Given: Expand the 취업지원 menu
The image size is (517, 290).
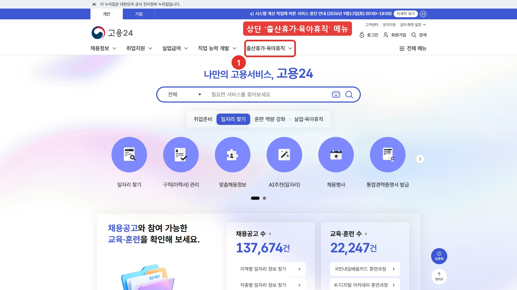Looking at the screenshot, I should tap(139, 48).
